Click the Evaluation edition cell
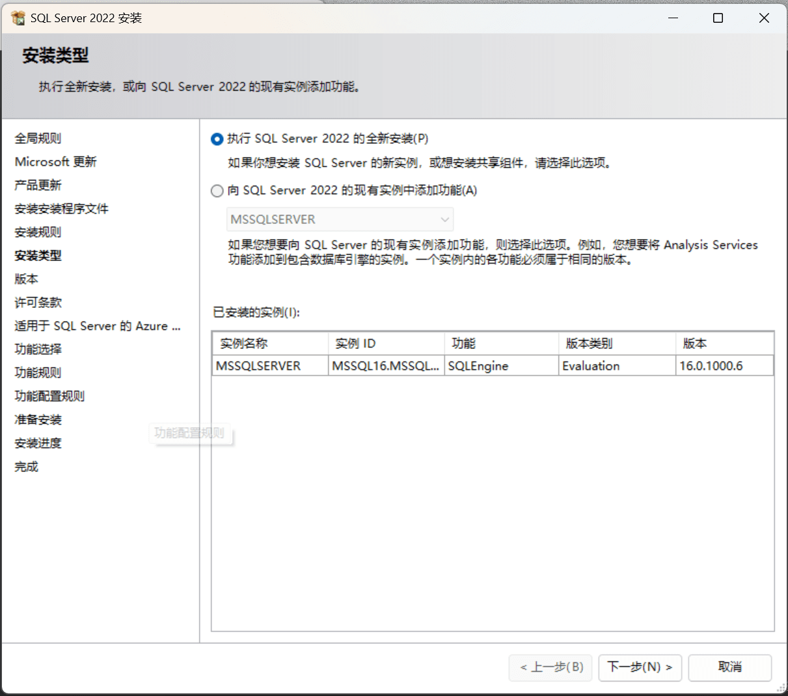Image resolution: width=788 pixels, height=696 pixels. point(617,366)
